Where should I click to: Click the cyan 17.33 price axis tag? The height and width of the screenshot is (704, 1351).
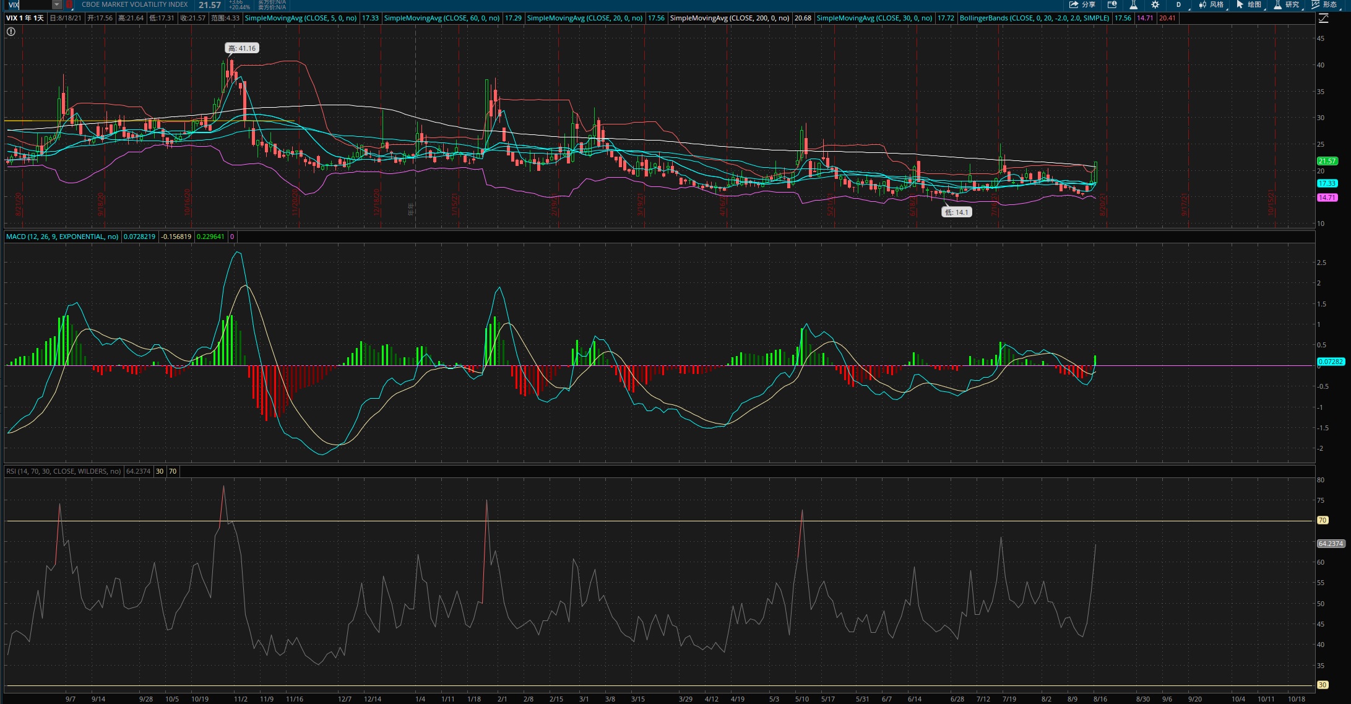pyautogui.click(x=1327, y=183)
